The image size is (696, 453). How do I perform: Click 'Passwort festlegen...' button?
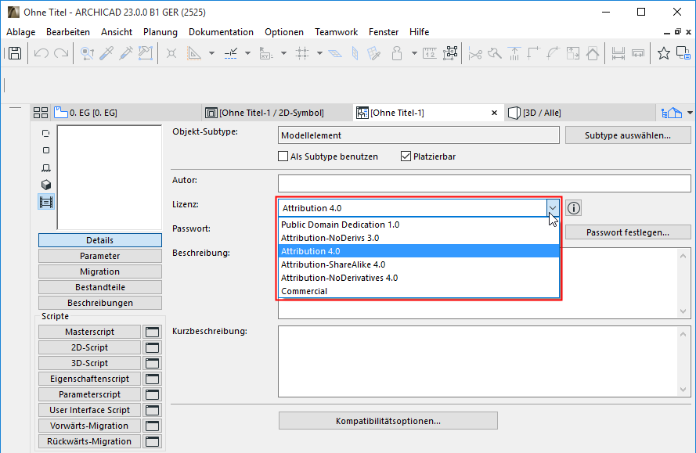(x=628, y=232)
